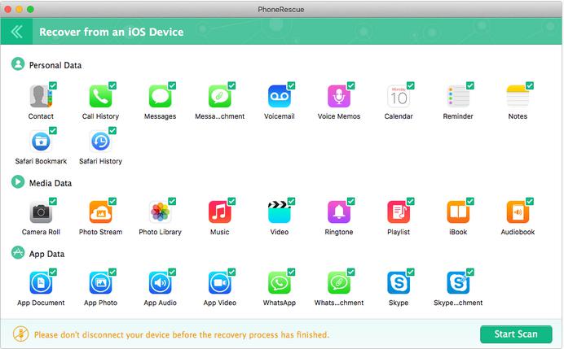Toggle the Music checkbox
564x349 pixels.
[x=231, y=201]
